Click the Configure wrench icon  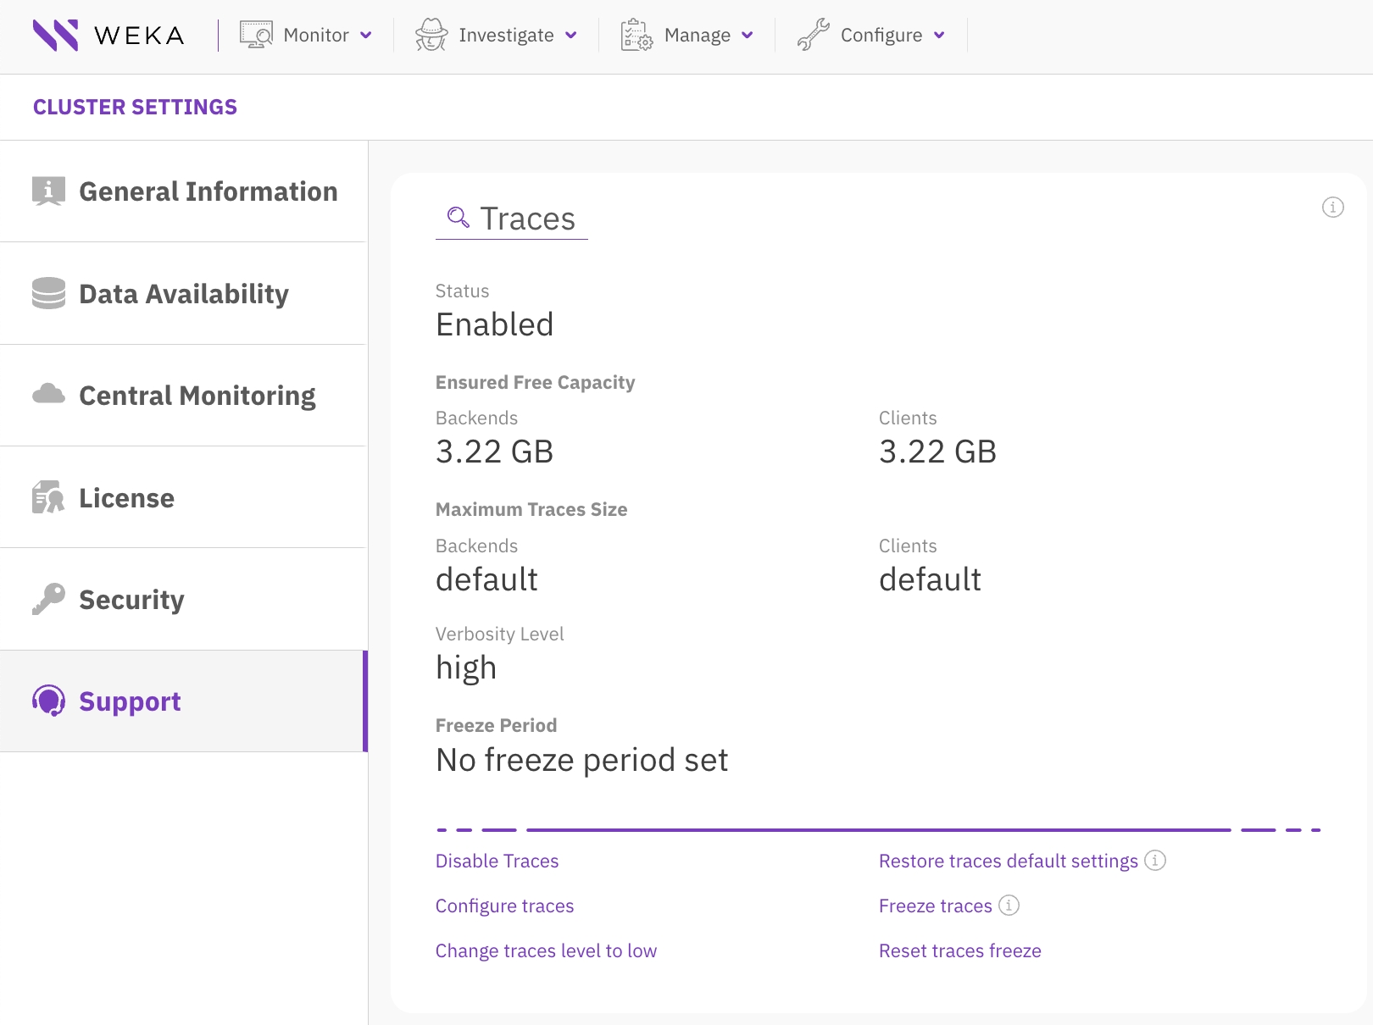click(x=813, y=36)
